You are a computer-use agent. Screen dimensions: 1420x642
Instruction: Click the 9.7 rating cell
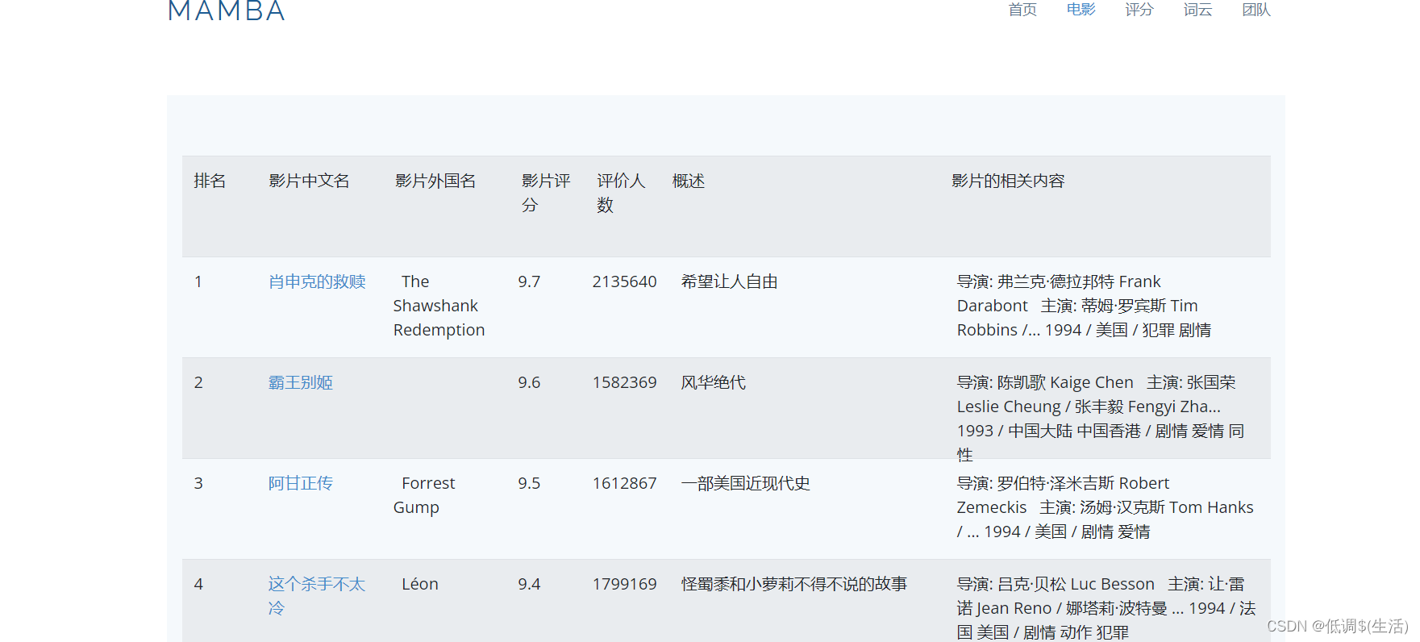point(529,281)
